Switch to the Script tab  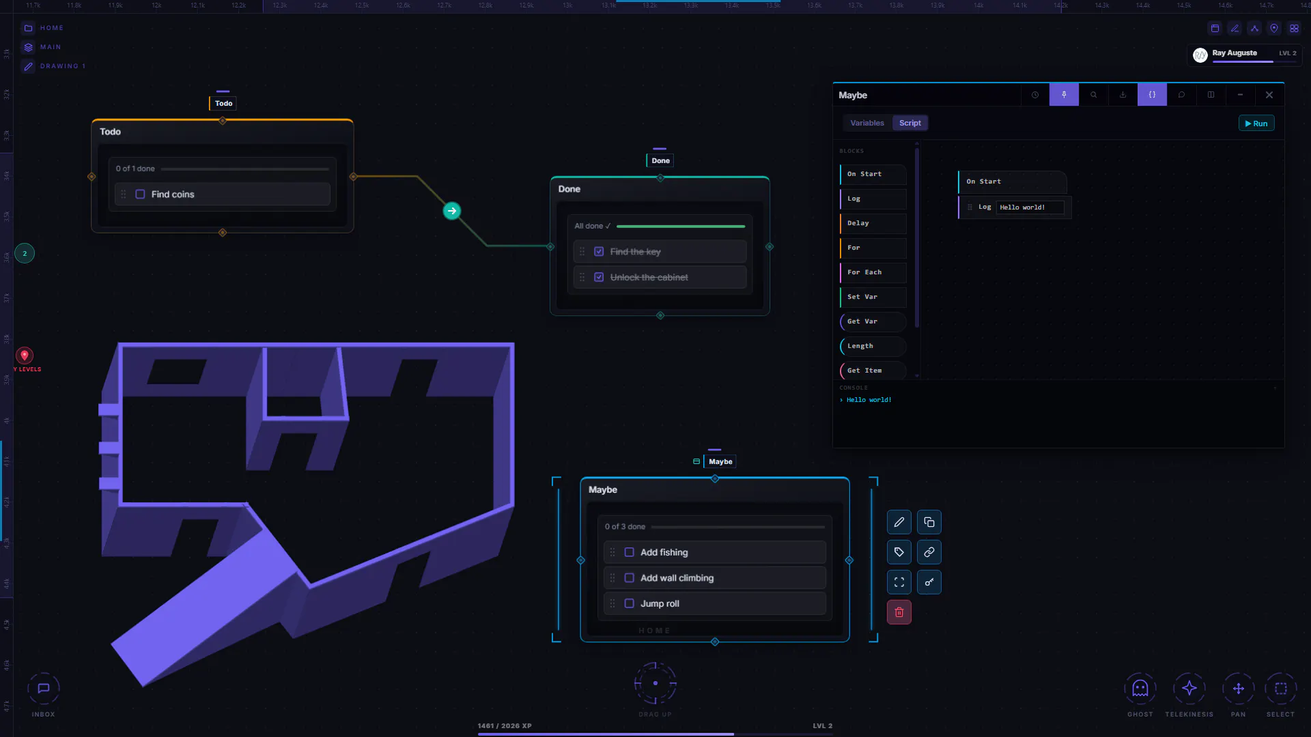[910, 123]
